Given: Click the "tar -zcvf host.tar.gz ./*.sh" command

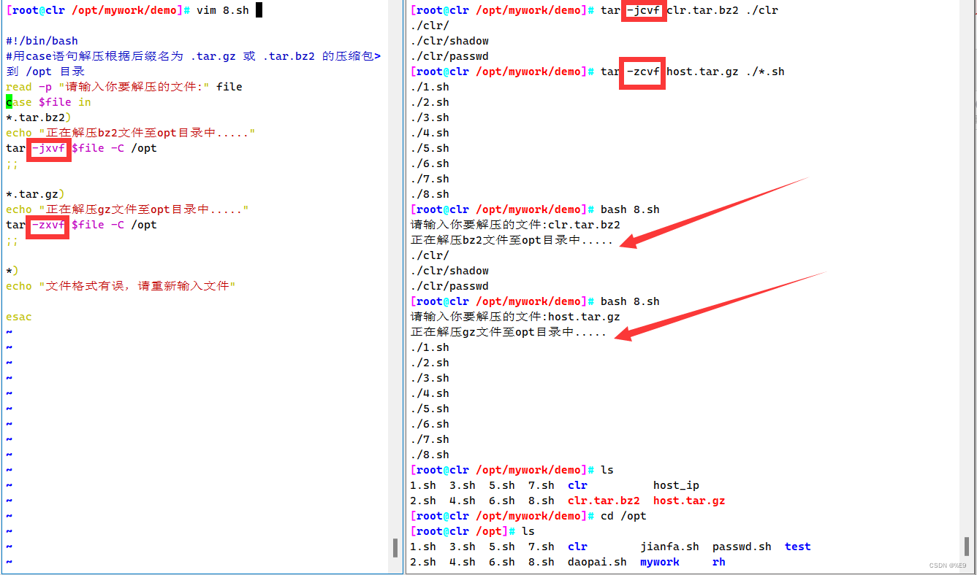Looking at the screenshot, I should tap(693, 72).
